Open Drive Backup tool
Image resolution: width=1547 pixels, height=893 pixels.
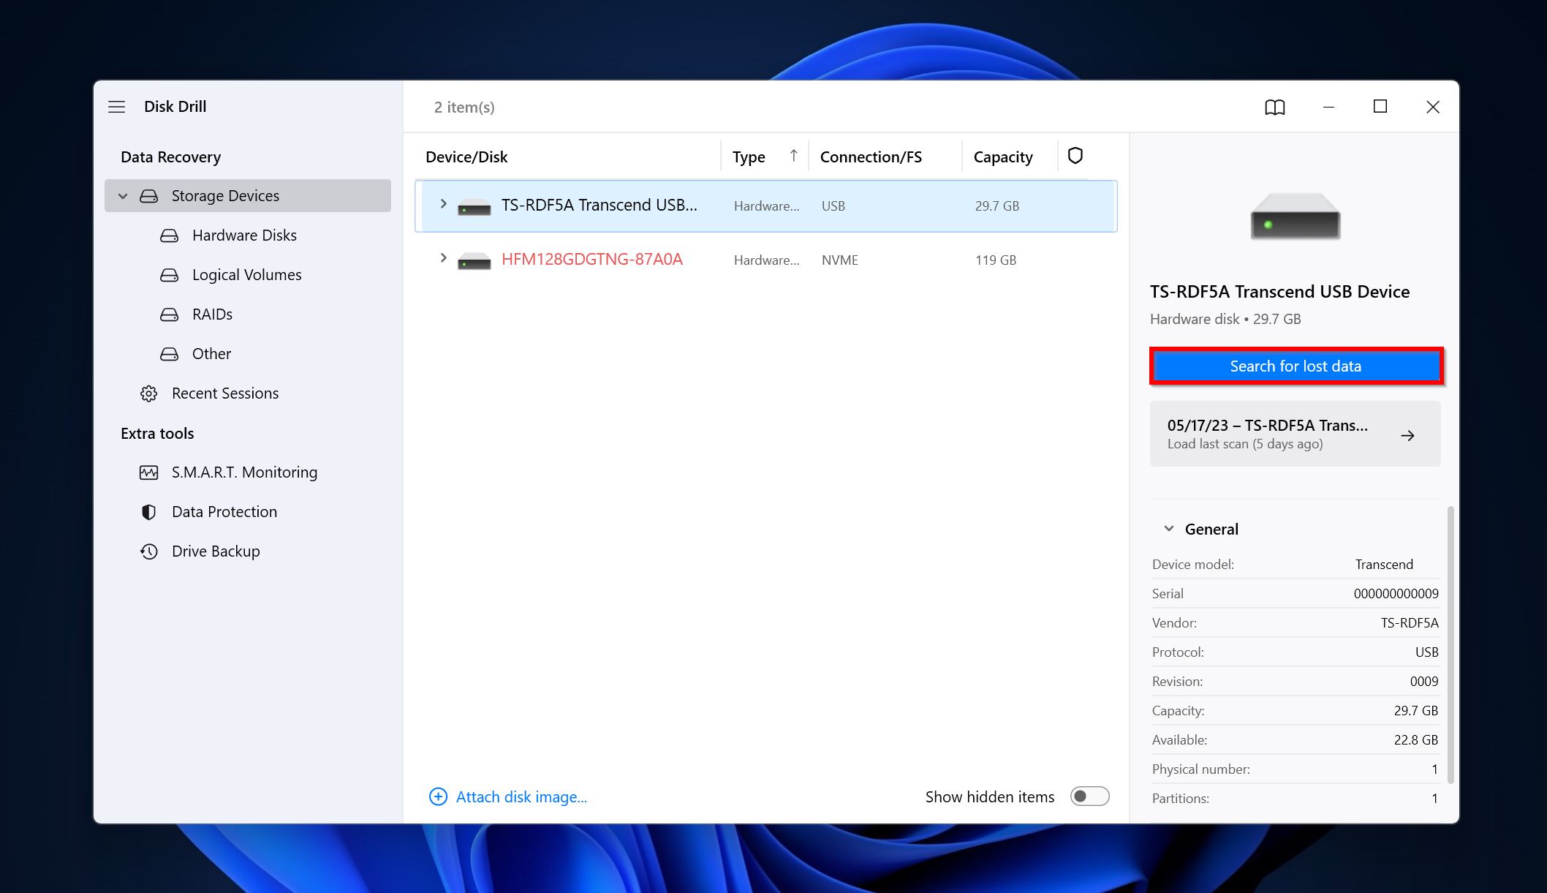pos(216,549)
